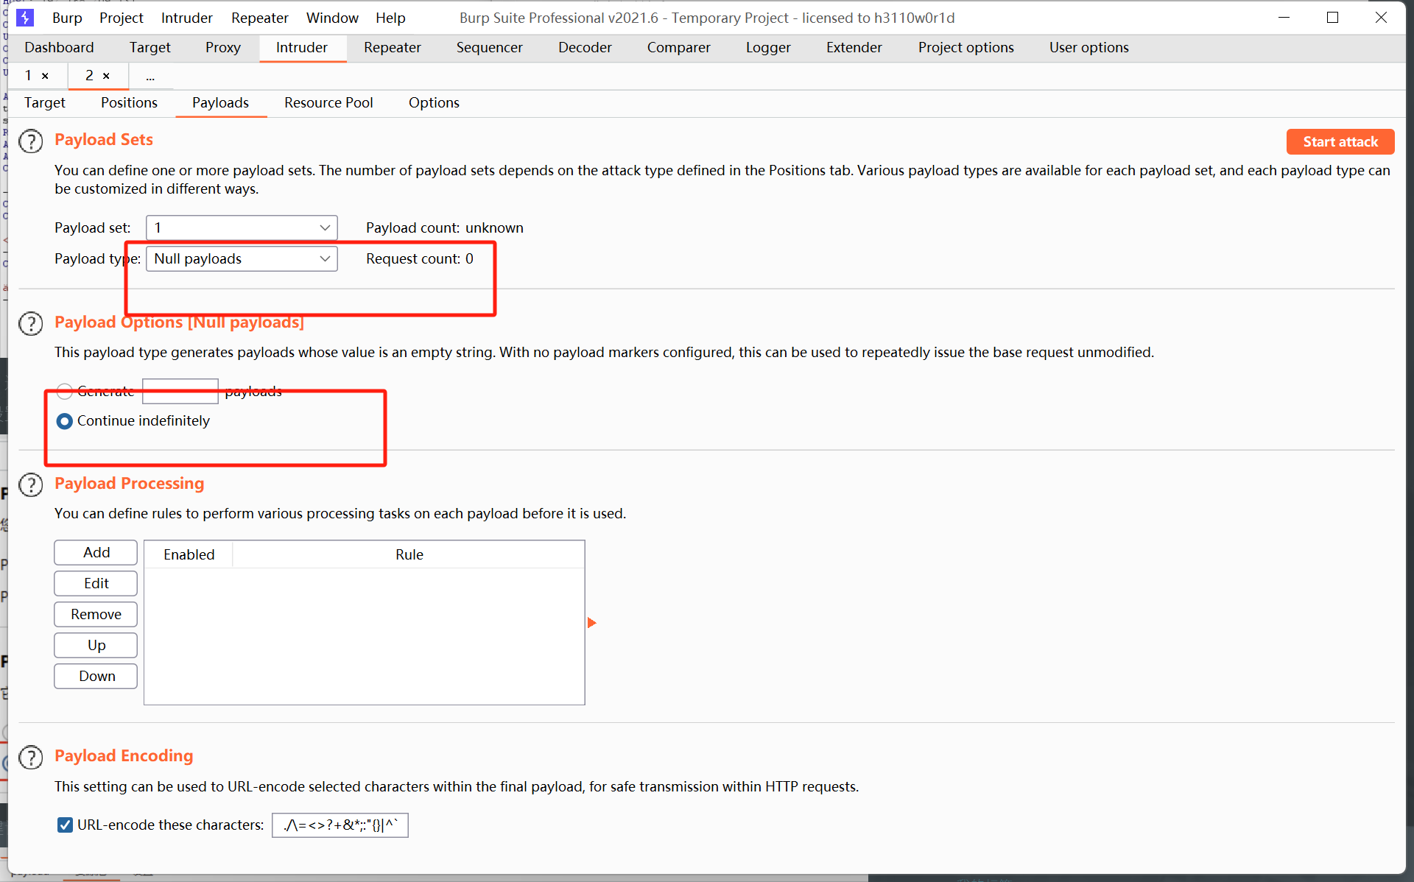This screenshot has width=1414, height=882.
Task: Click Enabled column header in rules table
Action: tap(189, 554)
